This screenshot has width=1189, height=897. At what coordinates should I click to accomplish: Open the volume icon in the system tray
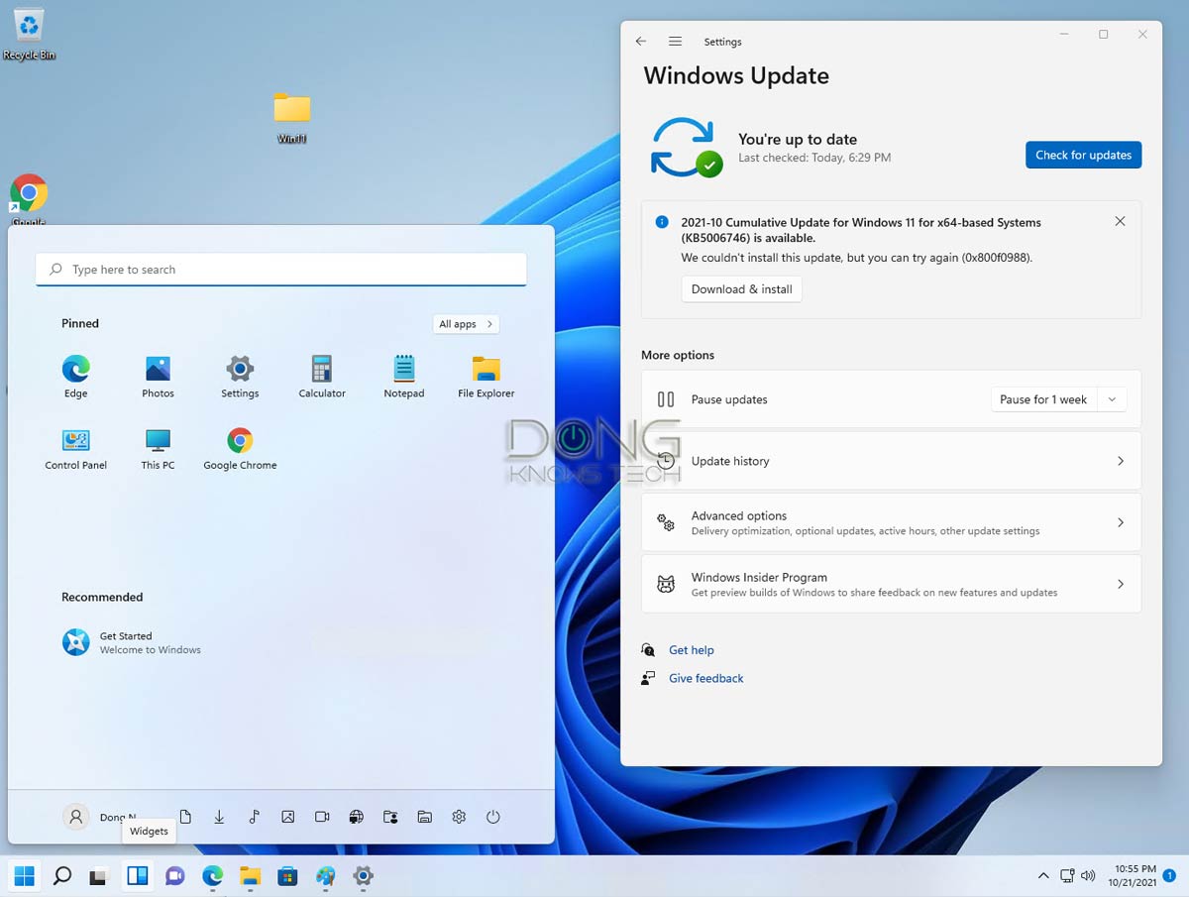(1089, 876)
